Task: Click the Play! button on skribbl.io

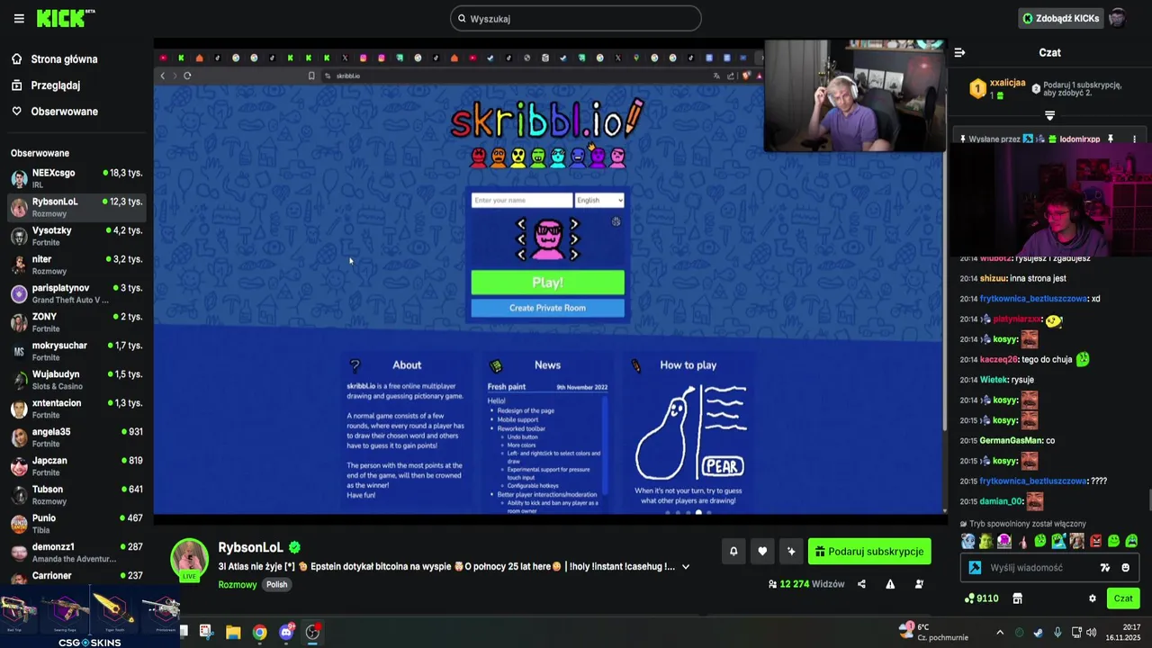Action: click(x=547, y=283)
